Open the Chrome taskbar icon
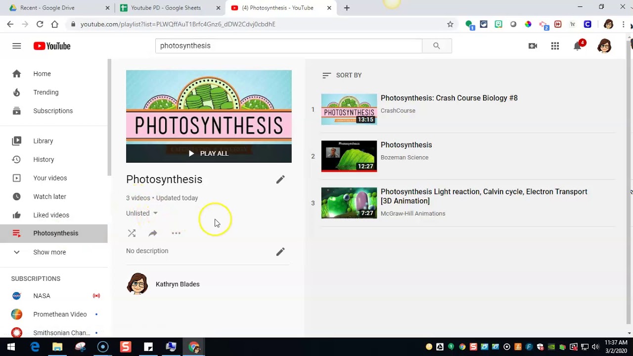The height and width of the screenshot is (356, 633). [194, 347]
